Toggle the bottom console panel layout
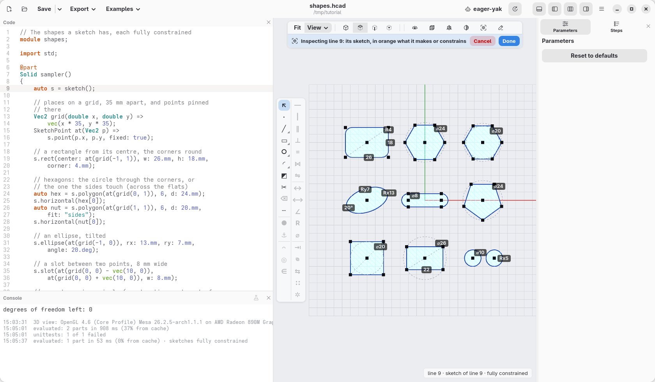This screenshot has width=655, height=382. (x=539, y=9)
